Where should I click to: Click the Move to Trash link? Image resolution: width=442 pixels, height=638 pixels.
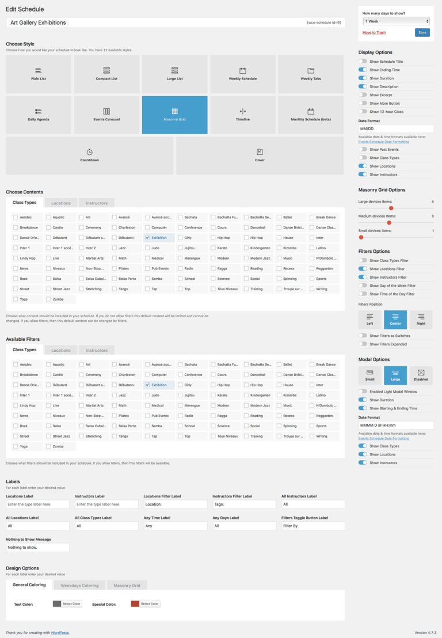[374, 33]
